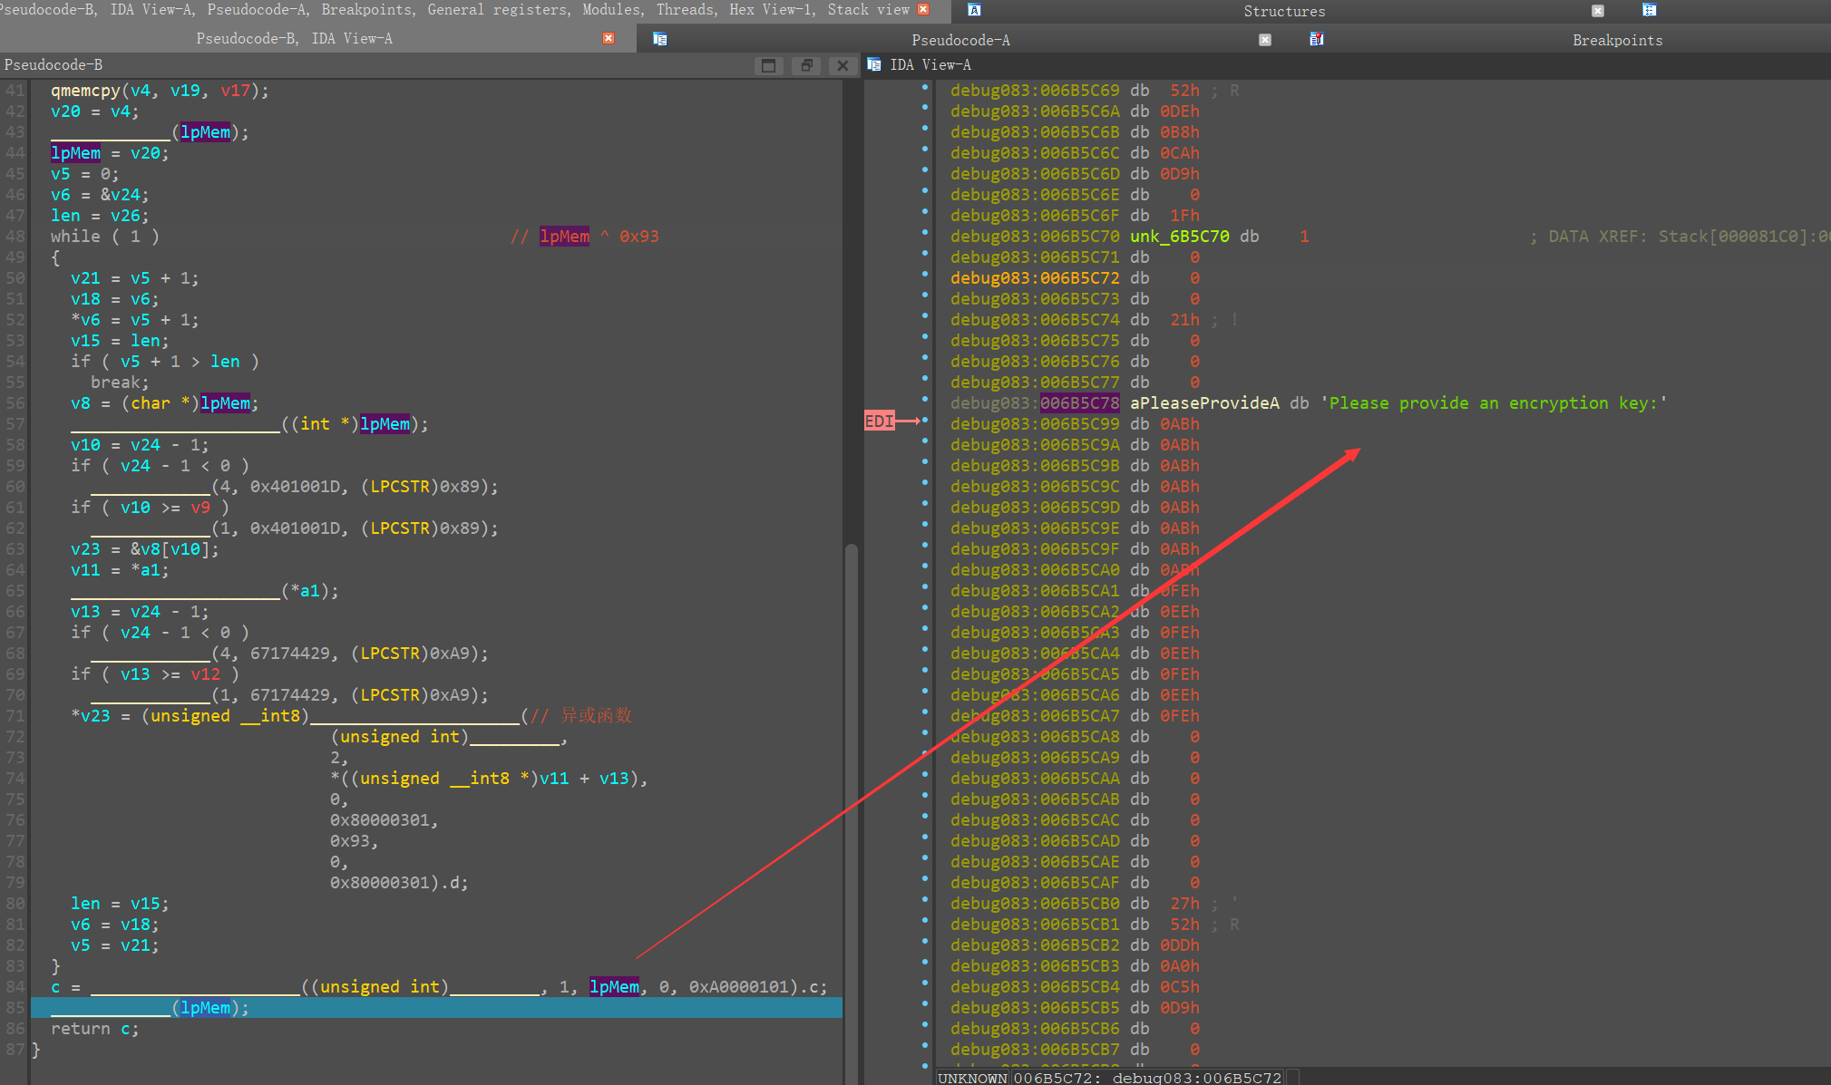The height and width of the screenshot is (1085, 1831).
Task: Maximize the Pseudocode-B panel
Action: pos(768,65)
